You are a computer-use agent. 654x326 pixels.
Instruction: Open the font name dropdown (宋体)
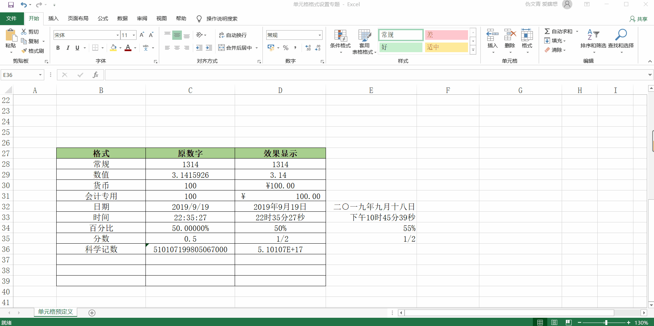[118, 35]
